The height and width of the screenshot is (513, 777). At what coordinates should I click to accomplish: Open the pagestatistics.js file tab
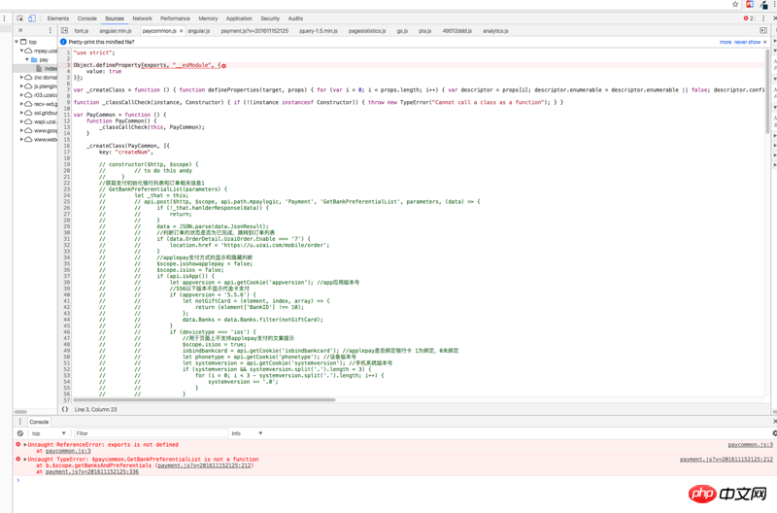[367, 31]
